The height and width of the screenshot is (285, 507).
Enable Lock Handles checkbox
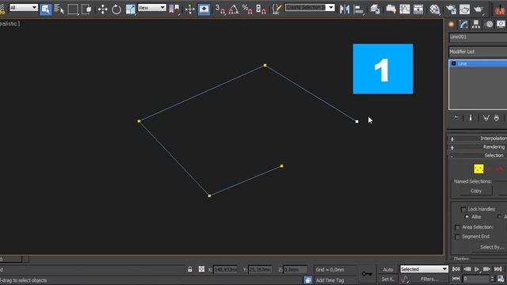click(x=463, y=209)
